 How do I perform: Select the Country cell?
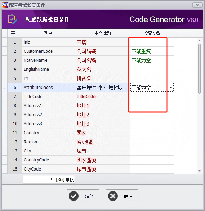49,133
